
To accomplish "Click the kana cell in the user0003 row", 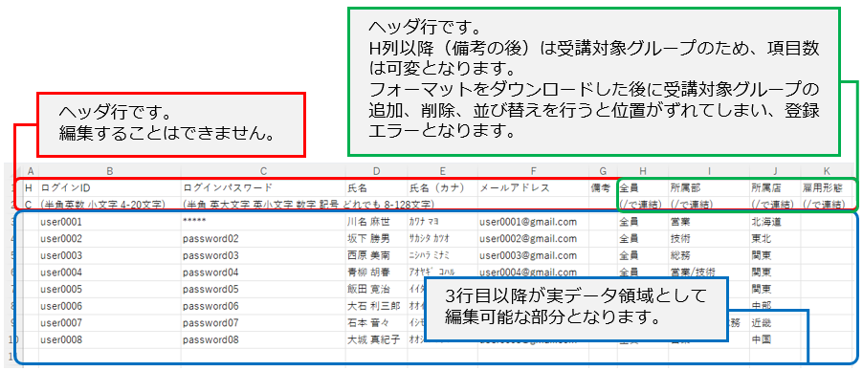I will click(442, 255).
